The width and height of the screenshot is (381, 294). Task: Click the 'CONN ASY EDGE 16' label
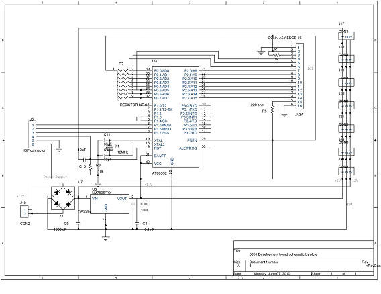click(284, 38)
